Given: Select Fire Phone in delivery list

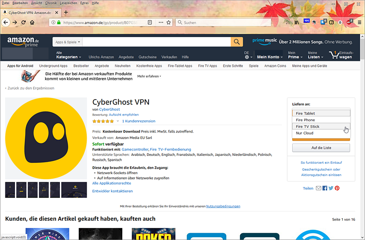Looking at the screenshot, I should [321, 120].
